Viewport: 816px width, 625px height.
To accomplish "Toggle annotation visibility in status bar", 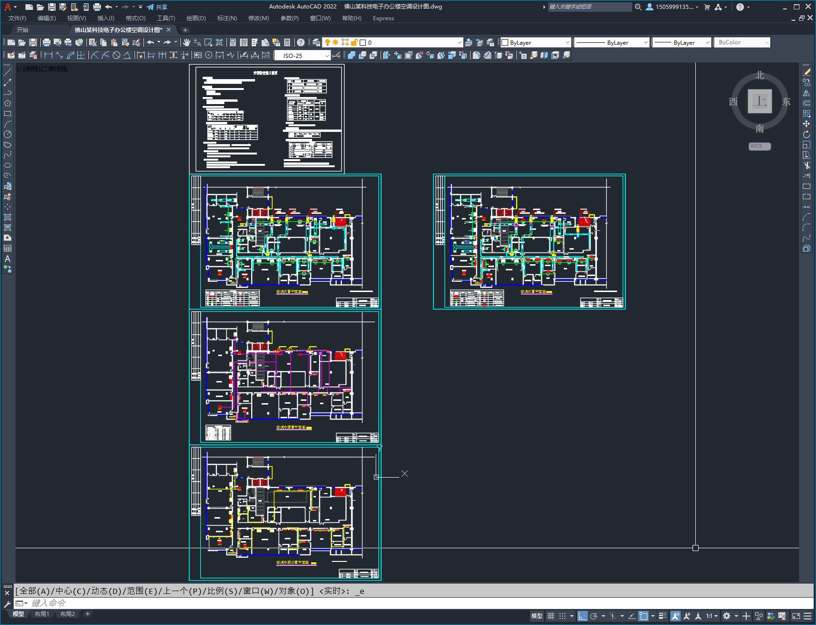I will (676, 616).
